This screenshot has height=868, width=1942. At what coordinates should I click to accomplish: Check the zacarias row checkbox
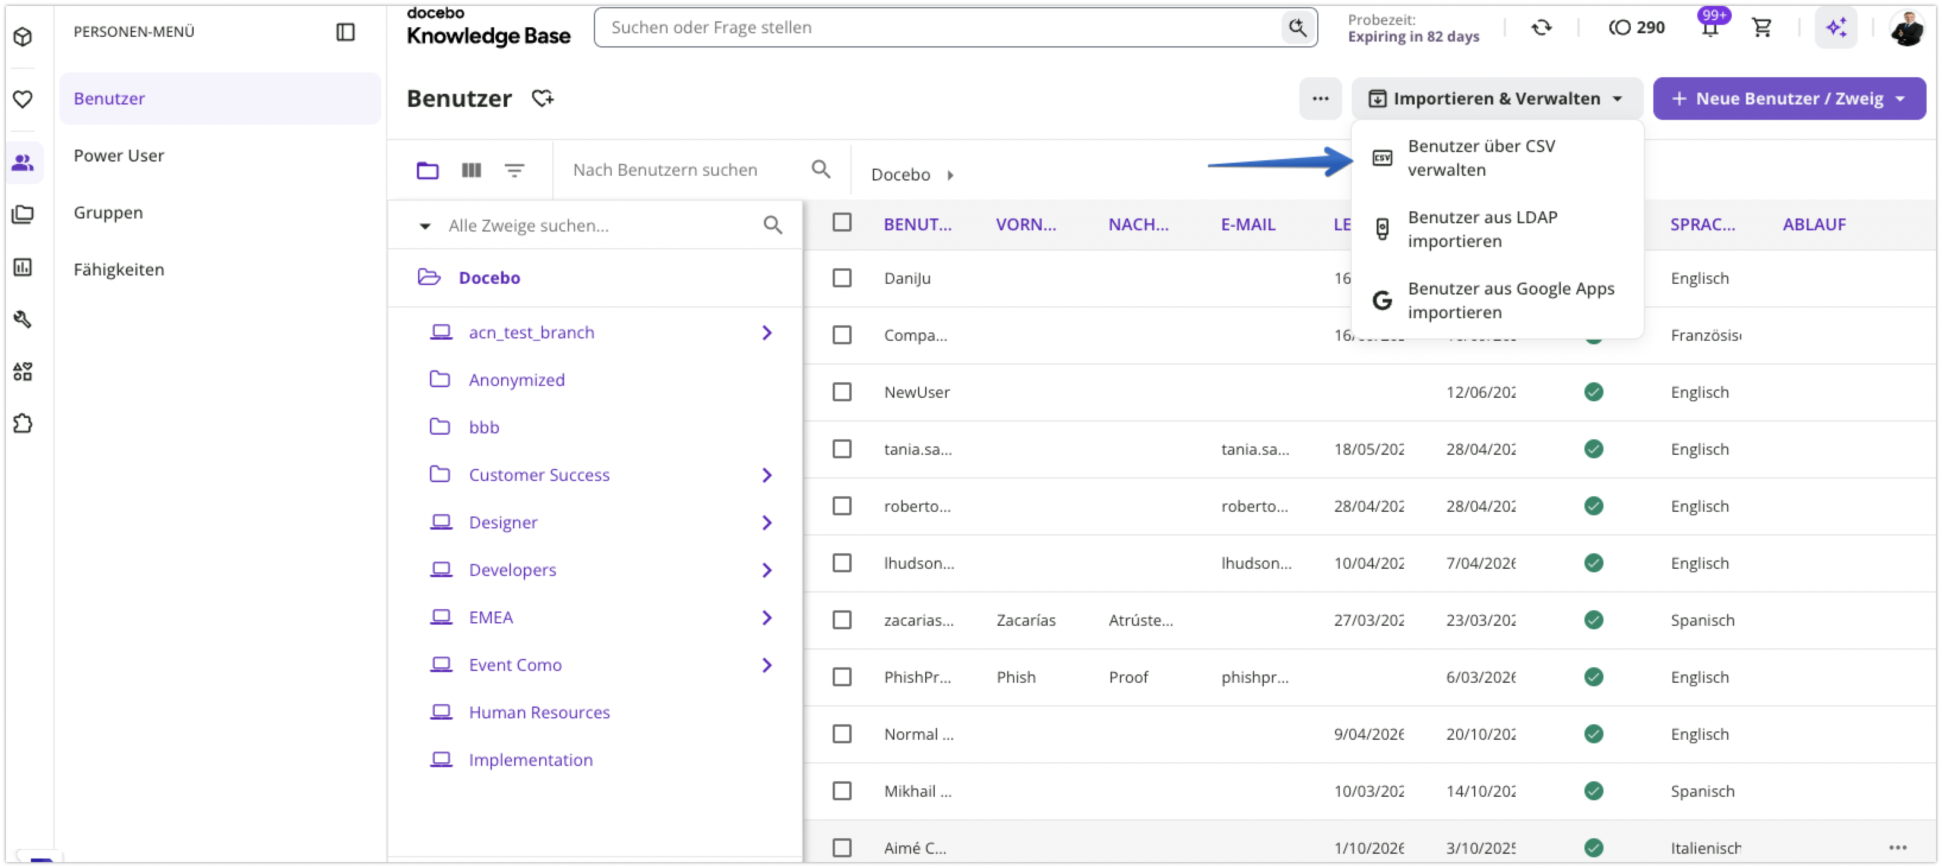[x=842, y=619]
